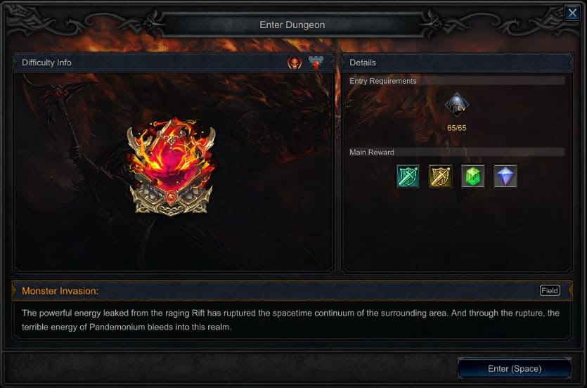Click the Field tag badge

pyautogui.click(x=550, y=290)
